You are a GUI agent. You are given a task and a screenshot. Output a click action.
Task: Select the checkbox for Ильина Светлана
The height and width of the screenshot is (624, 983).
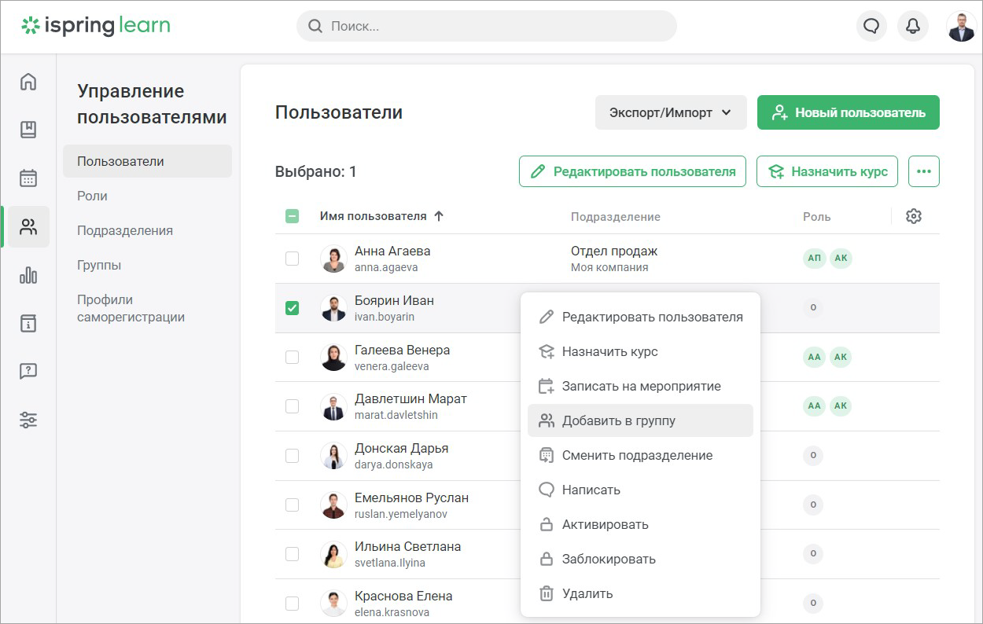pos(292,554)
